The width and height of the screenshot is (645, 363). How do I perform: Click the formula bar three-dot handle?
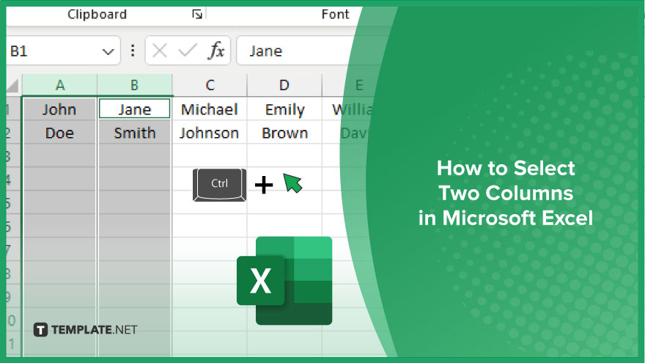tap(133, 51)
